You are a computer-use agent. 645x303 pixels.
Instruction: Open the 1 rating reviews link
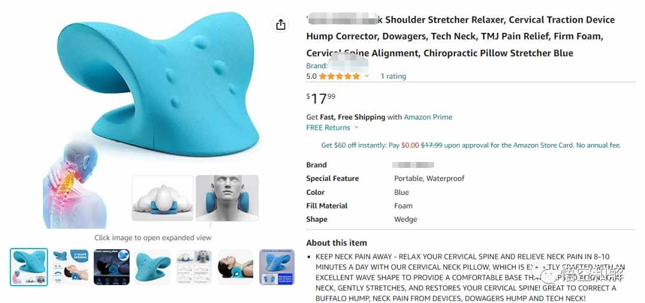click(393, 76)
